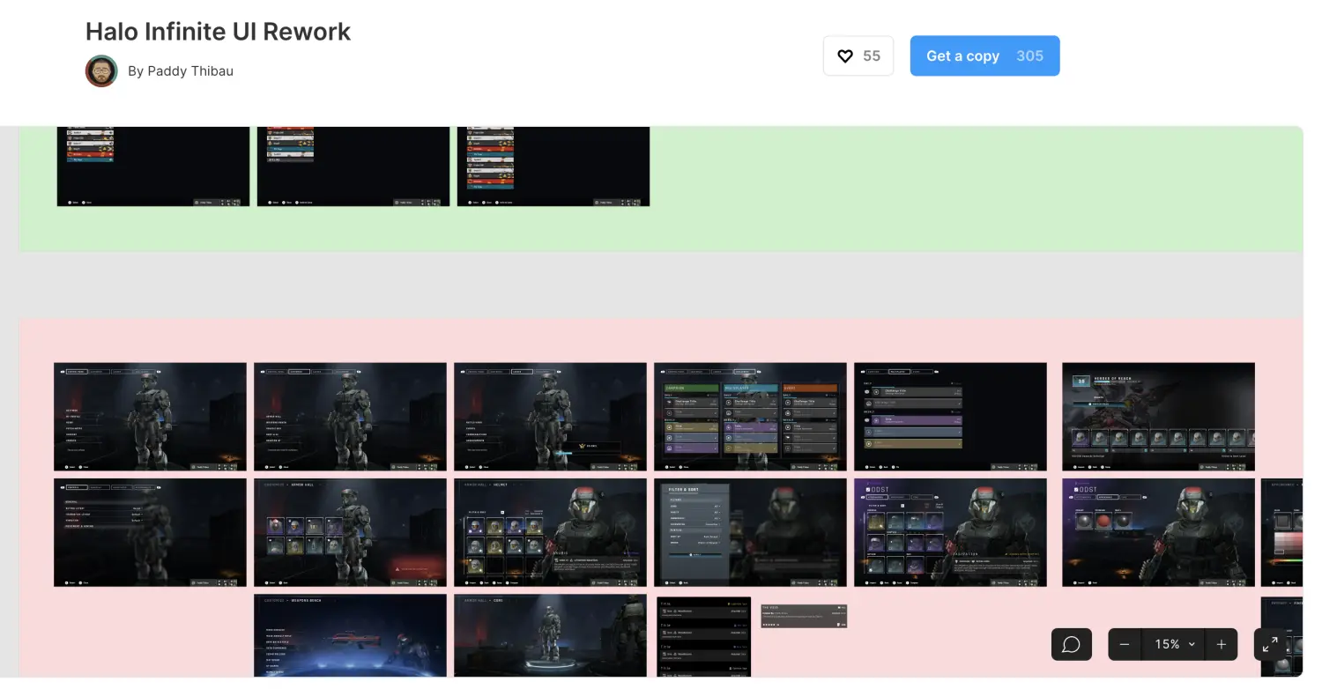Select the Campaign Multiplayer Event challenges frame
The image size is (1322, 689).
click(750, 417)
